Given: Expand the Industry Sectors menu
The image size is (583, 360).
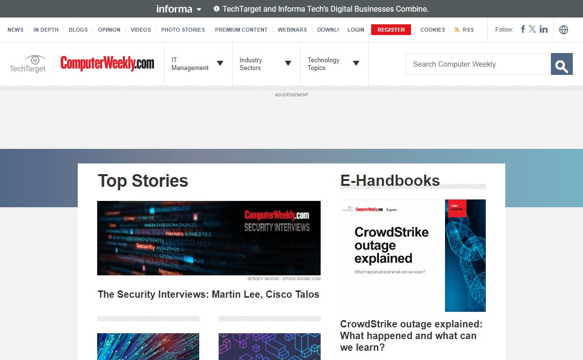Looking at the screenshot, I should 266,64.
